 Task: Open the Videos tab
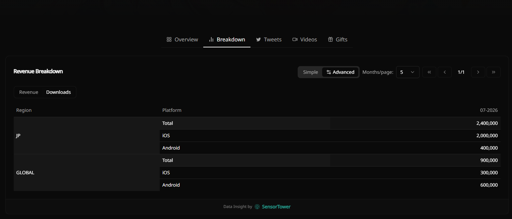(305, 39)
